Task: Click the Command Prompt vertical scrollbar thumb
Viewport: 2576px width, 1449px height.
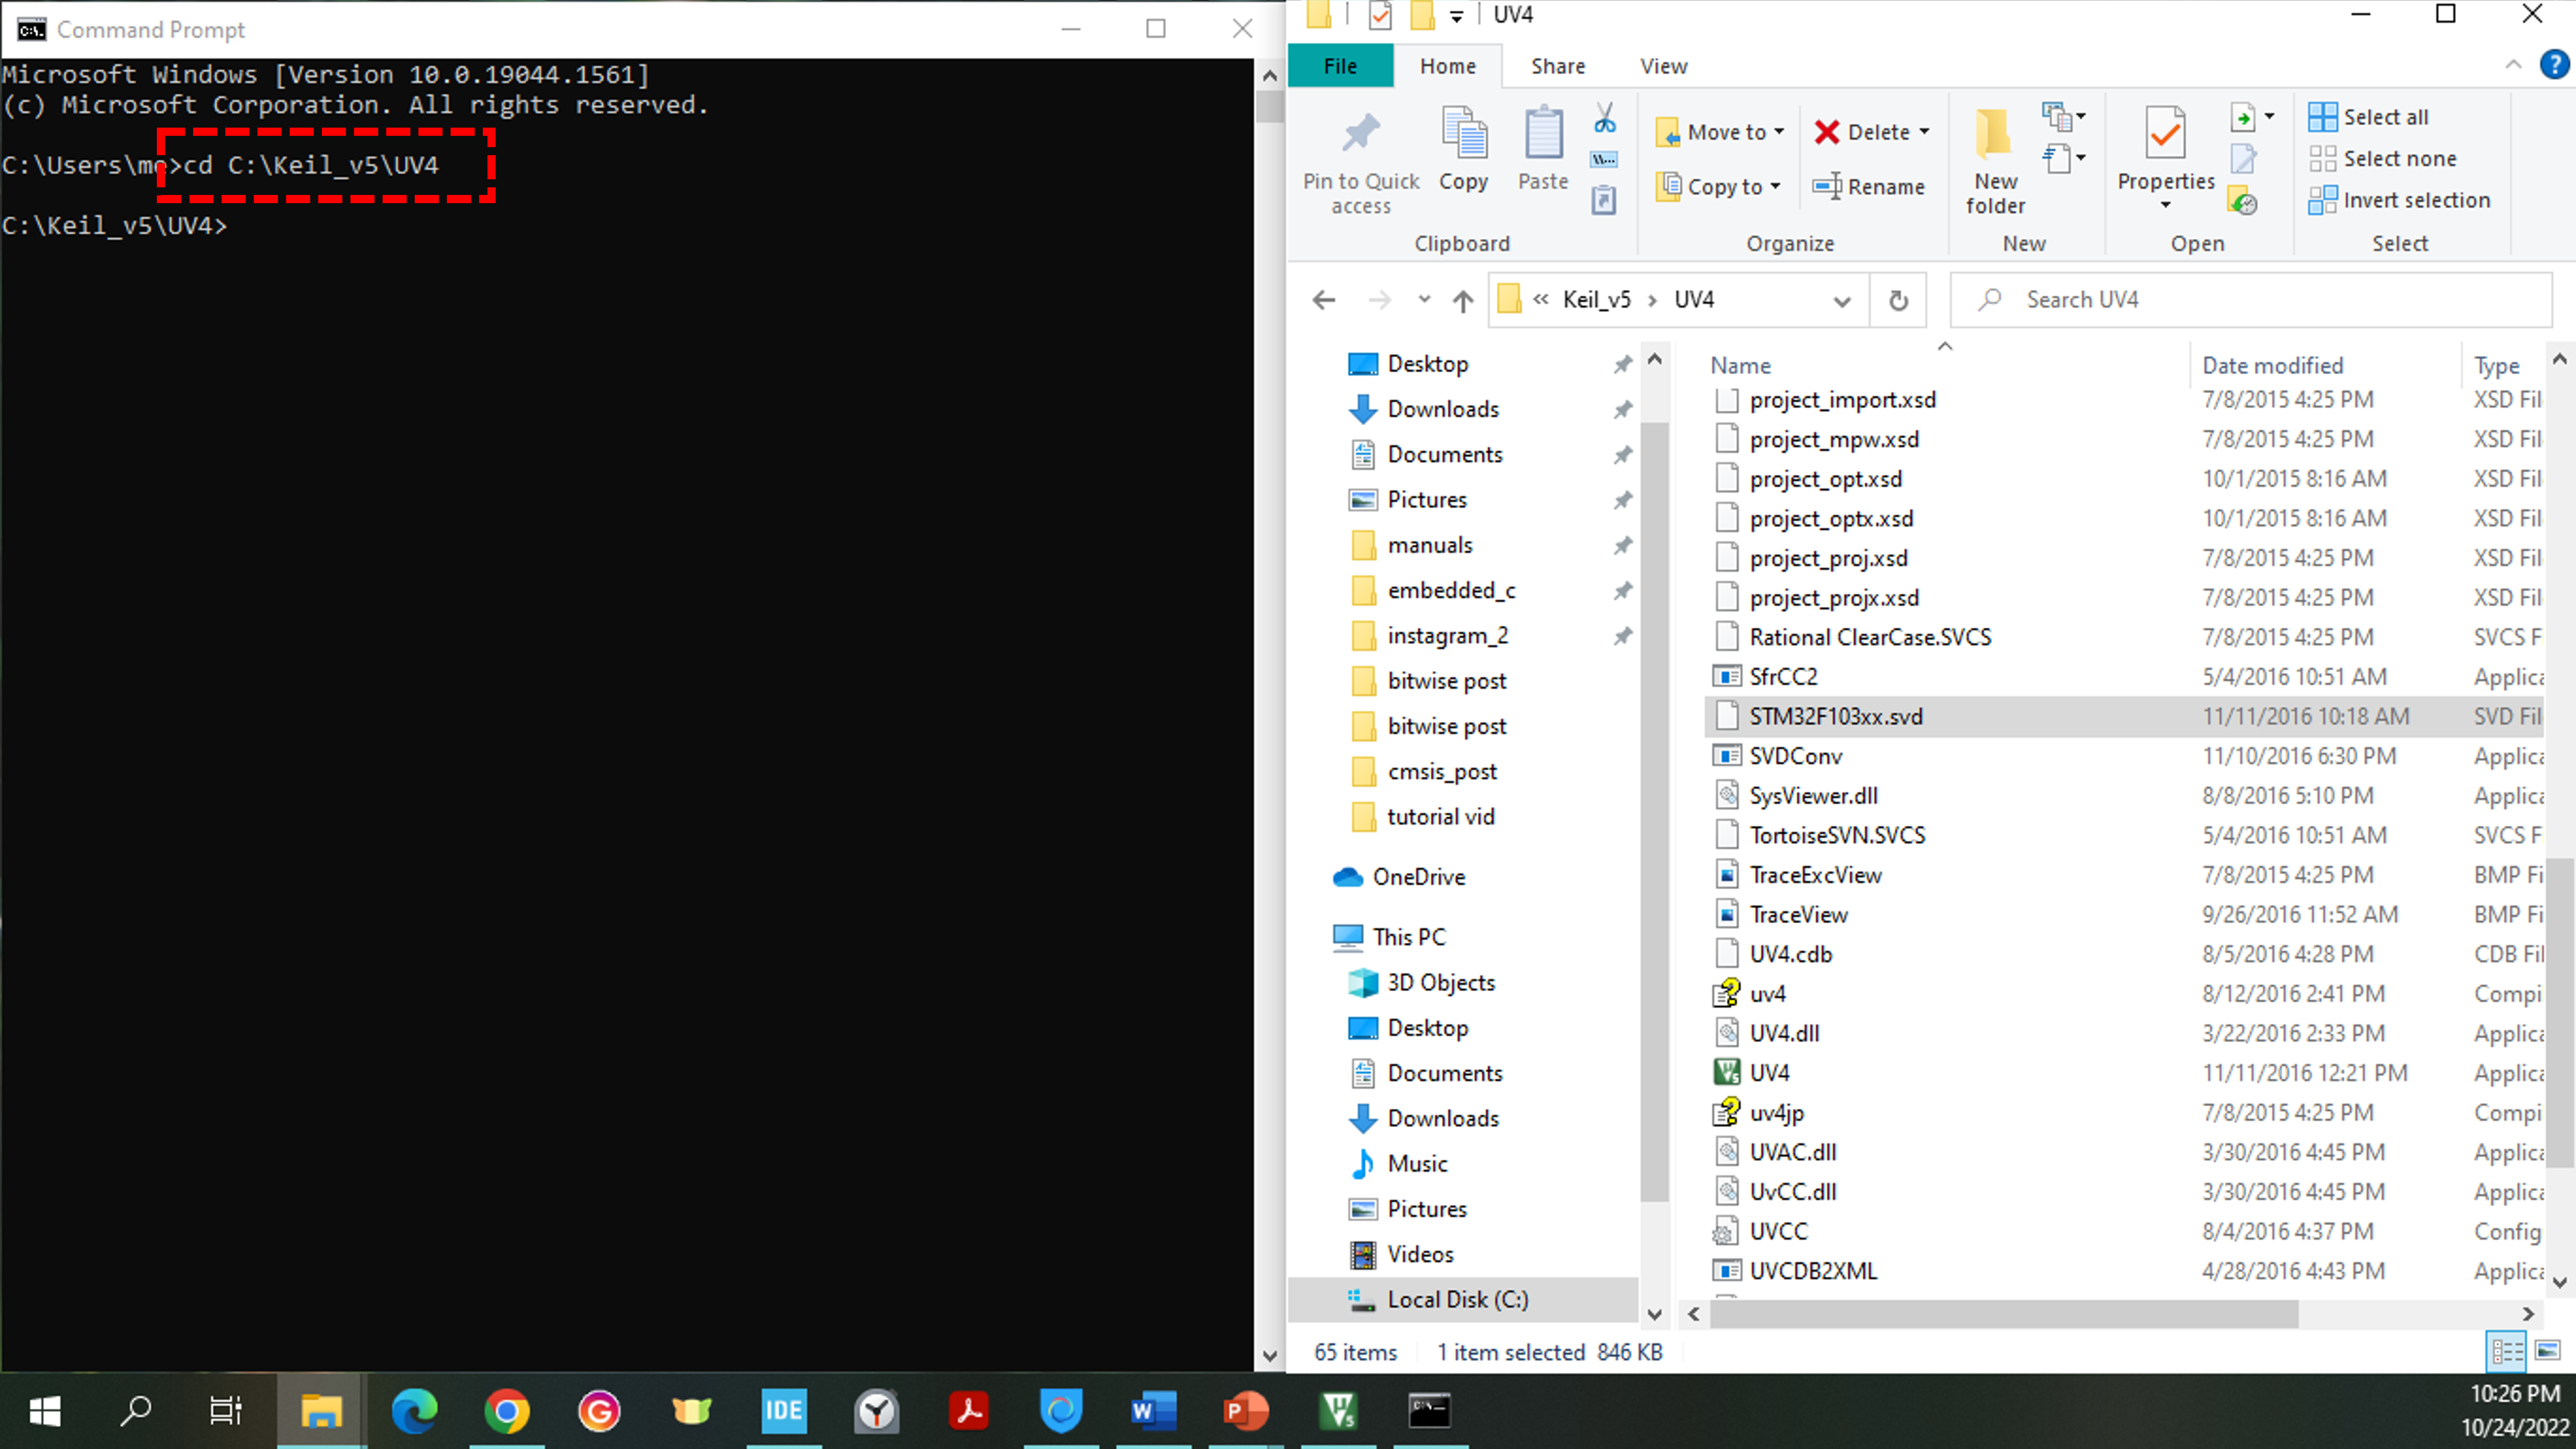Action: [x=1269, y=107]
